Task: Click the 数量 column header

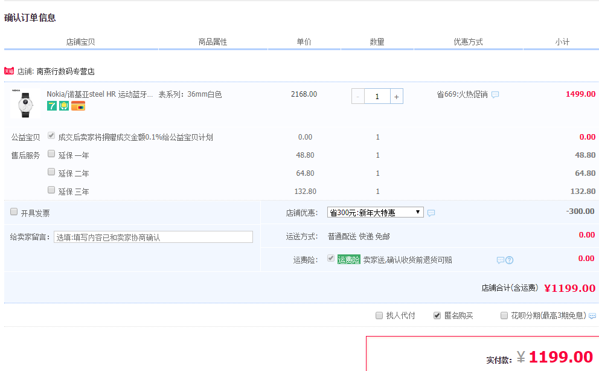Action: coord(377,42)
